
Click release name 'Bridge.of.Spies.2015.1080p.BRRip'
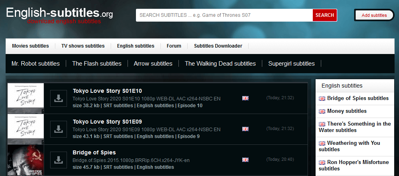(x=131, y=160)
